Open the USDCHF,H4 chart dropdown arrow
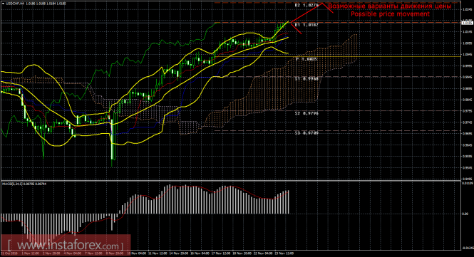Image resolution: width=474 pixels, height=257 pixels. pyautogui.click(x=3, y=4)
